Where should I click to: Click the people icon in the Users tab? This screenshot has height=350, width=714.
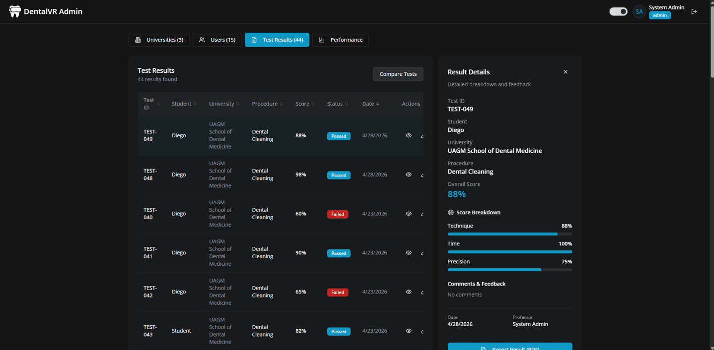click(x=202, y=40)
